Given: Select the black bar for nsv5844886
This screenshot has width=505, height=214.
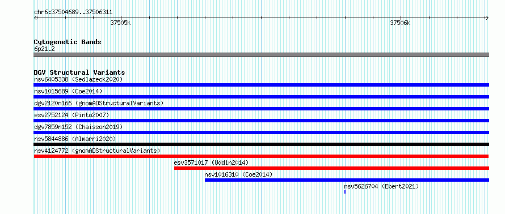Looking at the screenshot, I should (x=261, y=144).
